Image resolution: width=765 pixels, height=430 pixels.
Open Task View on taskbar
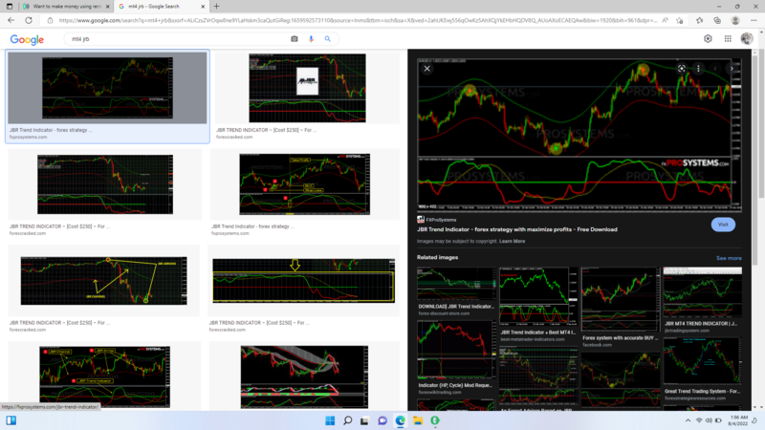click(364, 420)
